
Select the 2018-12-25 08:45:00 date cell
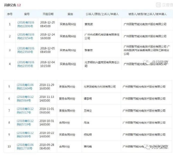47,24
